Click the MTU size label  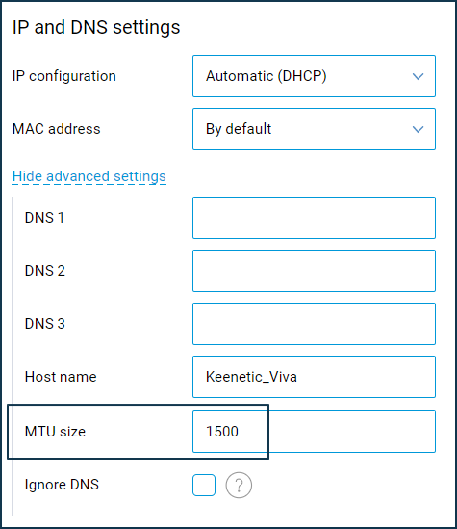pos(55,432)
